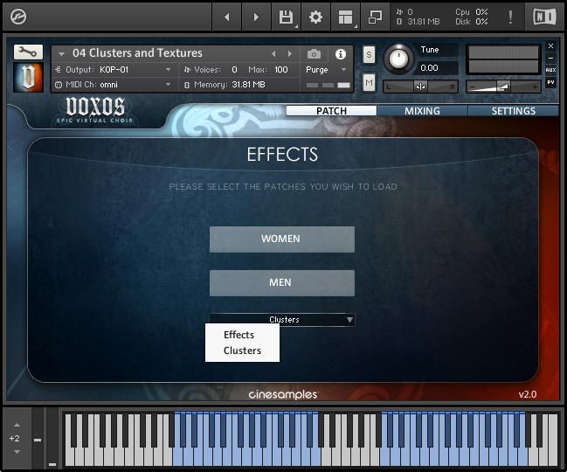Toggle the MEN patch selection
This screenshot has width=567, height=472.
click(x=281, y=283)
